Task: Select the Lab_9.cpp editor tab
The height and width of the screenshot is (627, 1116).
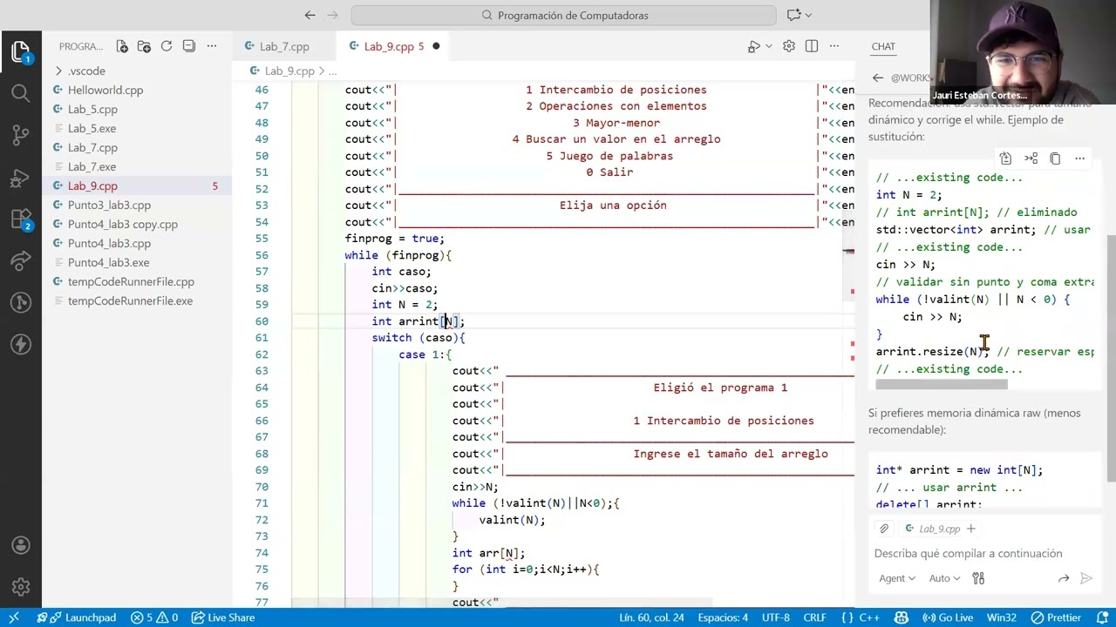Action: (394, 46)
